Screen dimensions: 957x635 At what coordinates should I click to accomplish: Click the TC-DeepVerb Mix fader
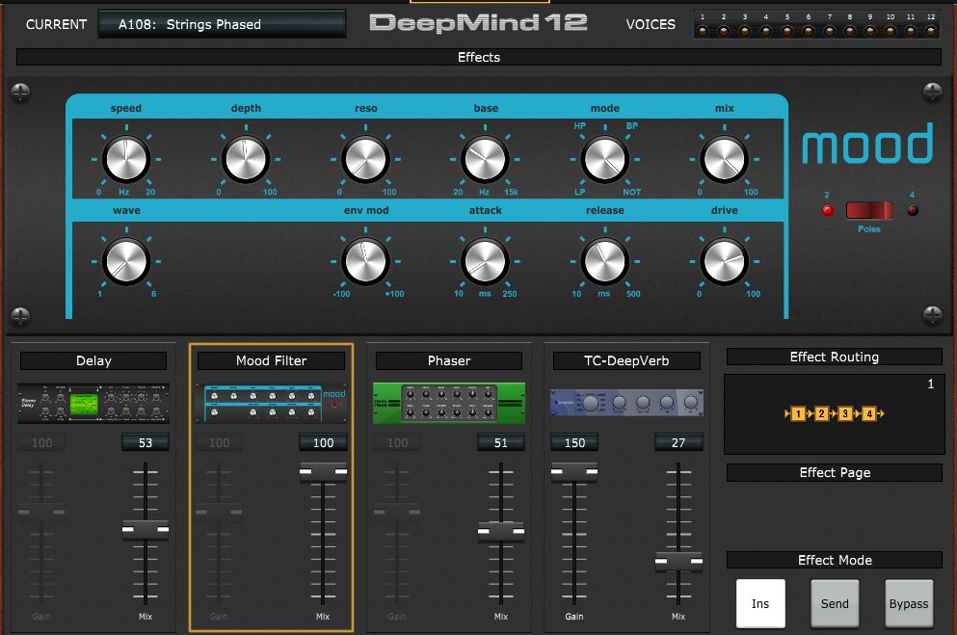(678, 561)
